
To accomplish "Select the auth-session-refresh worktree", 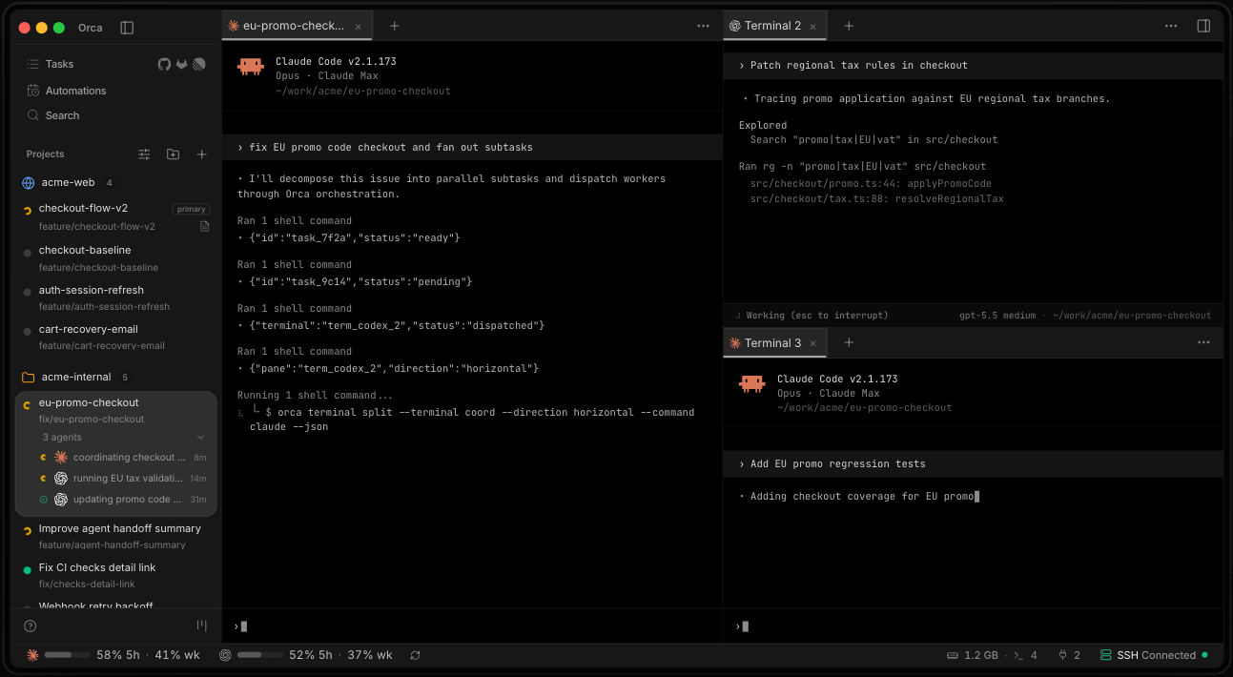I will (115, 297).
